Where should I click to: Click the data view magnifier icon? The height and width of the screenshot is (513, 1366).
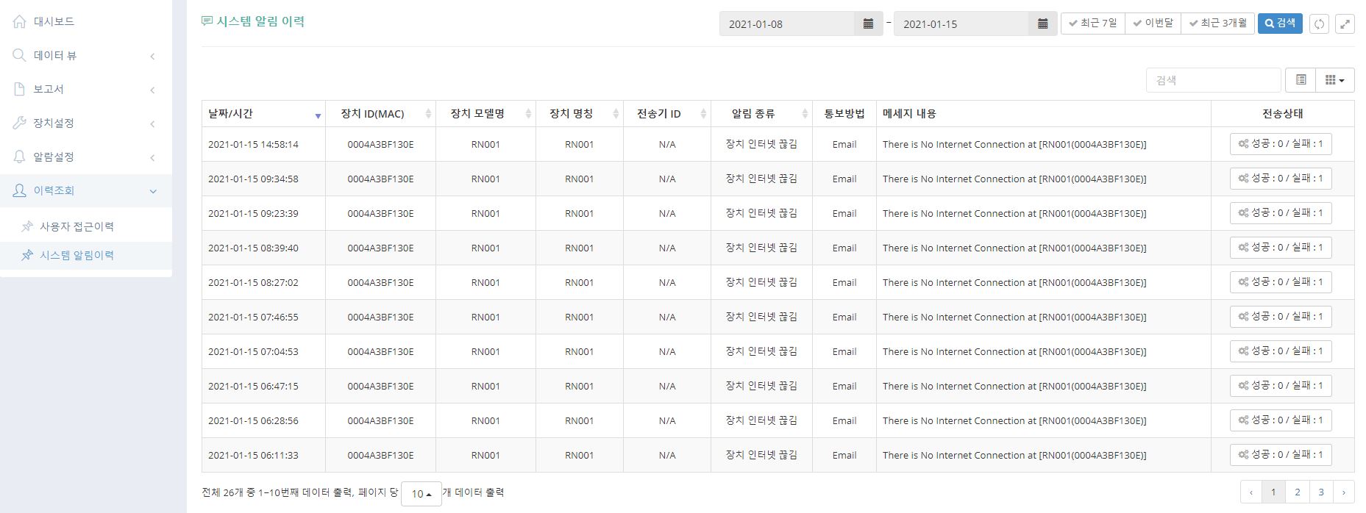coord(20,55)
